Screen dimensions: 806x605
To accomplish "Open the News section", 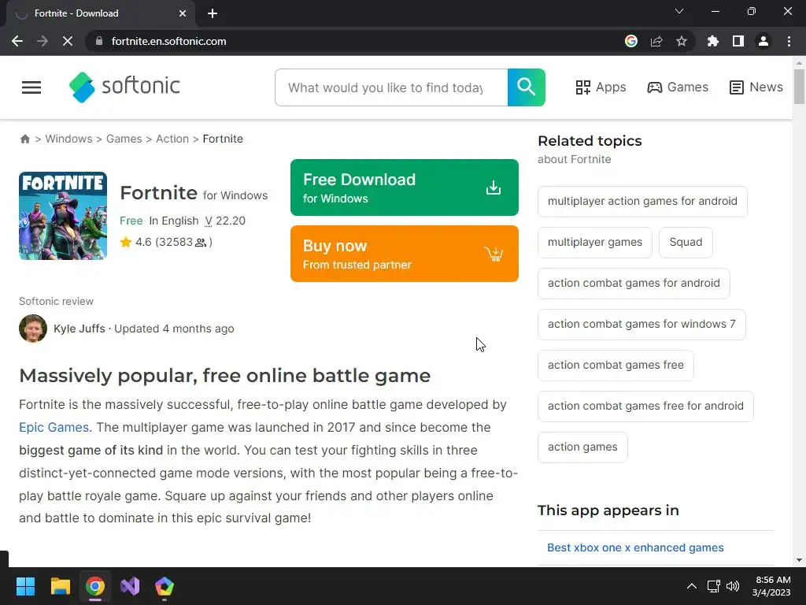I will click(x=756, y=87).
